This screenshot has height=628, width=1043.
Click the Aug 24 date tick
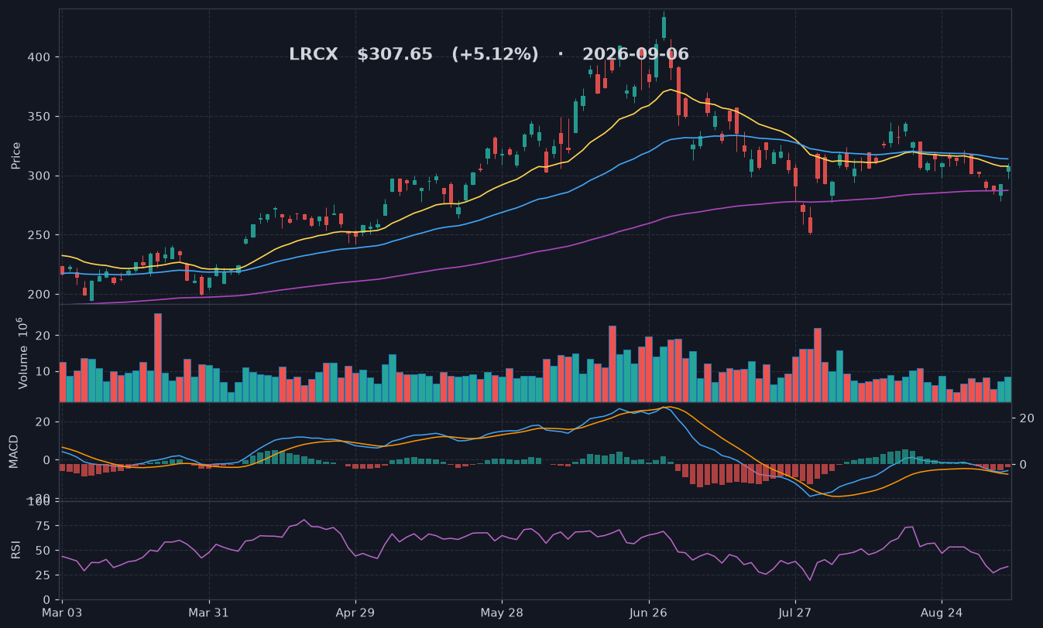pos(942,613)
